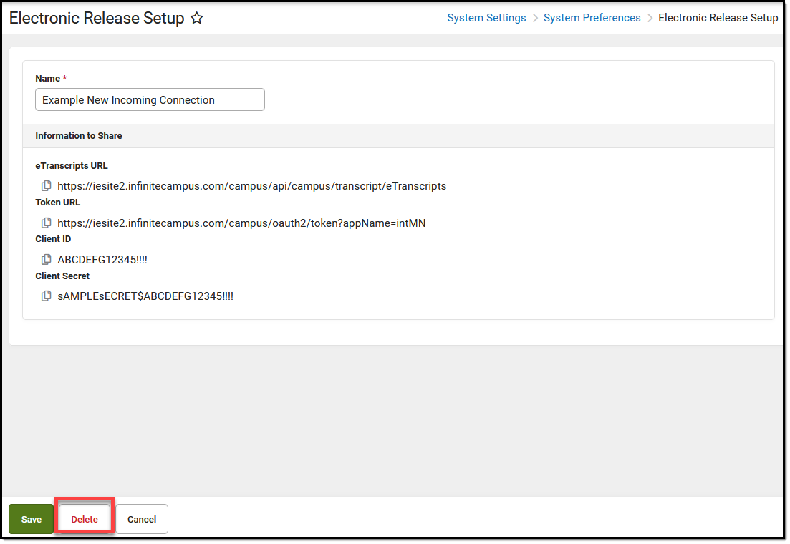This screenshot has width=790, height=544.
Task: Click the Information to Share section header
Action: [79, 135]
